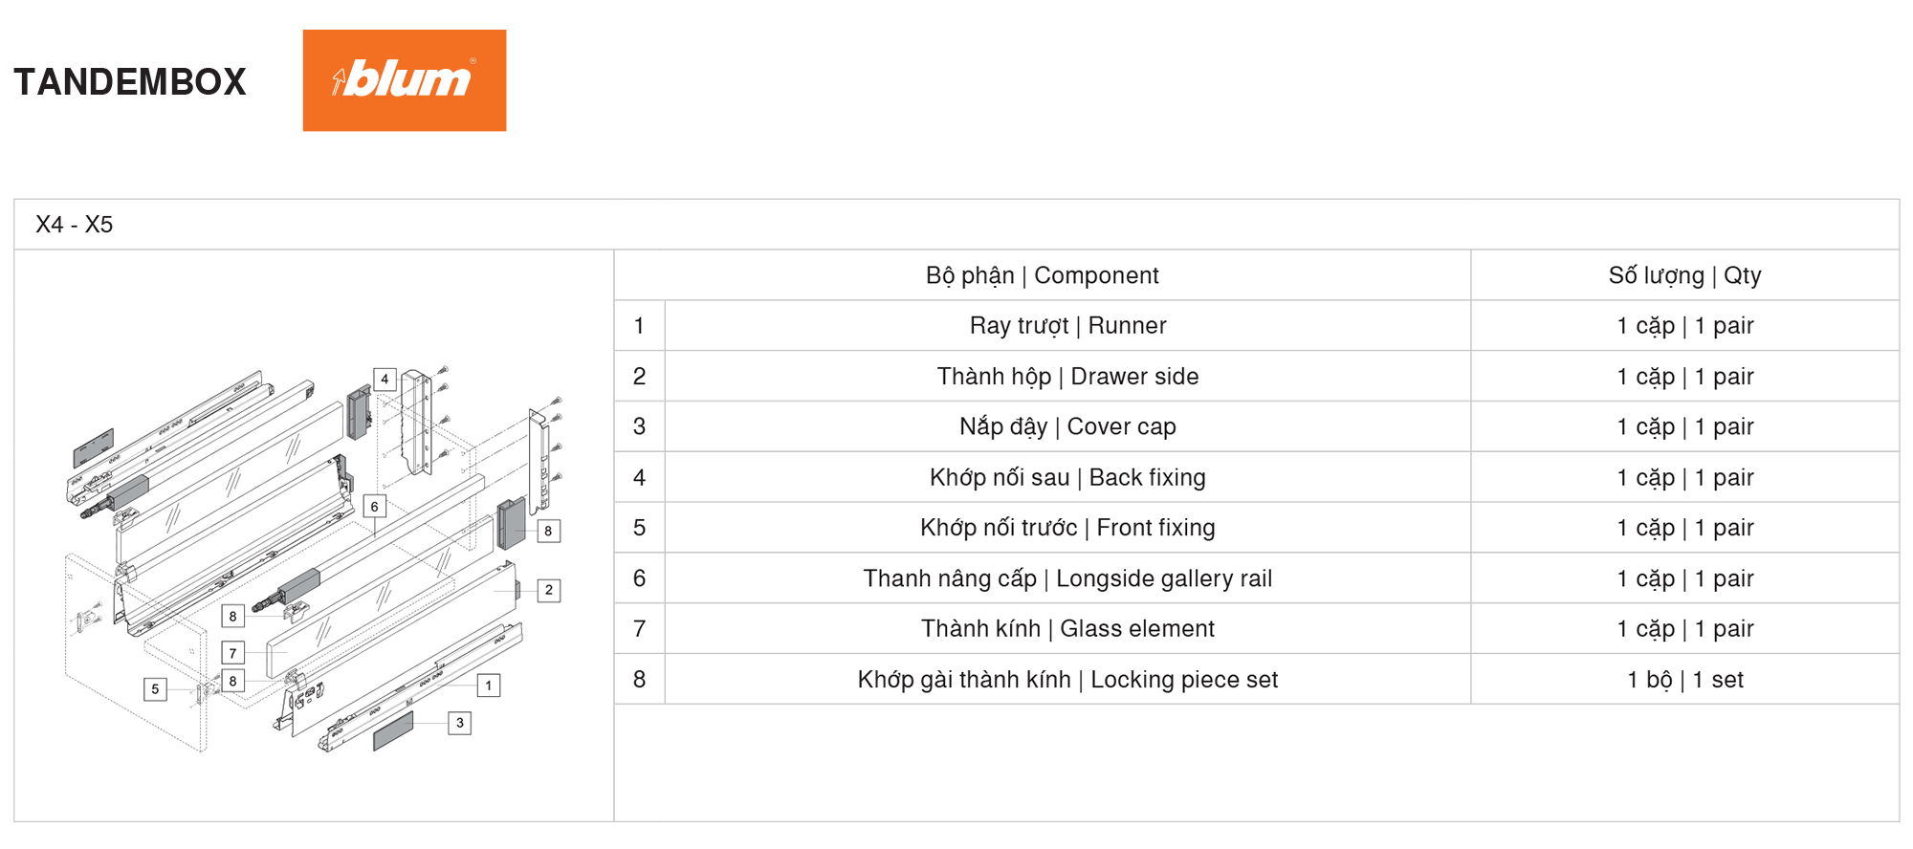Click callout number 2 on the drawer side

tap(549, 591)
